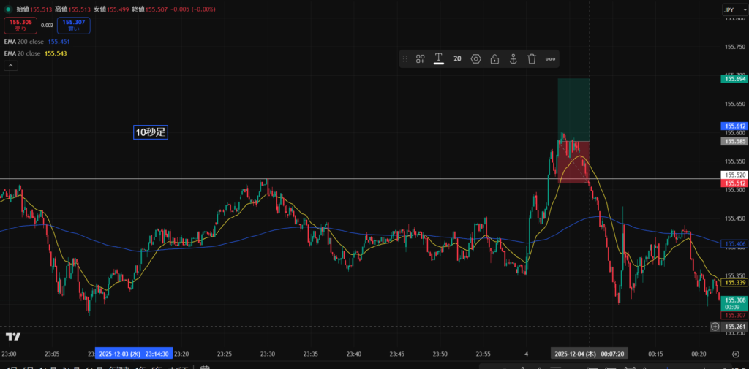Click the blue 155.307 buy button
Image resolution: width=749 pixels, height=369 pixels.
coord(73,26)
